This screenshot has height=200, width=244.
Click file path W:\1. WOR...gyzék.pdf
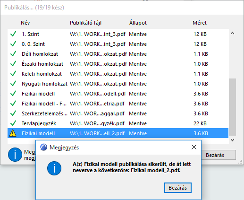(x=97, y=123)
